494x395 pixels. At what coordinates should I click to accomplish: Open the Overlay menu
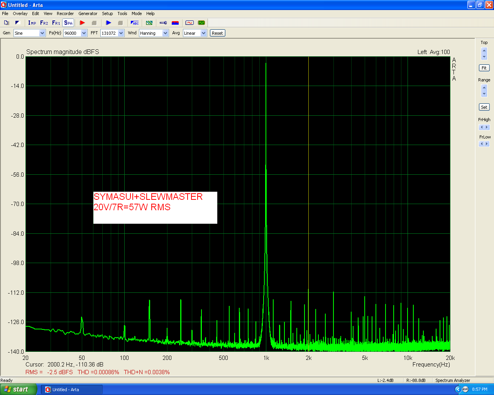pos(20,14)
